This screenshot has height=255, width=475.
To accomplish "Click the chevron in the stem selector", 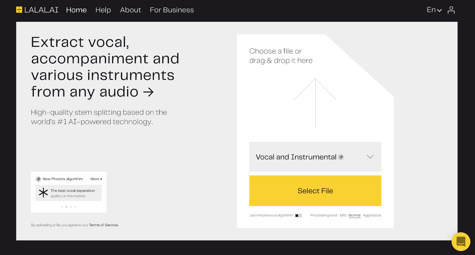I will click(370, 157).
